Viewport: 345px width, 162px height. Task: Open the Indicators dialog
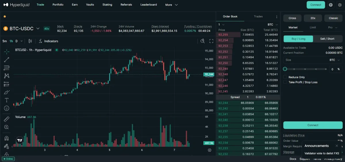point(48,41)
